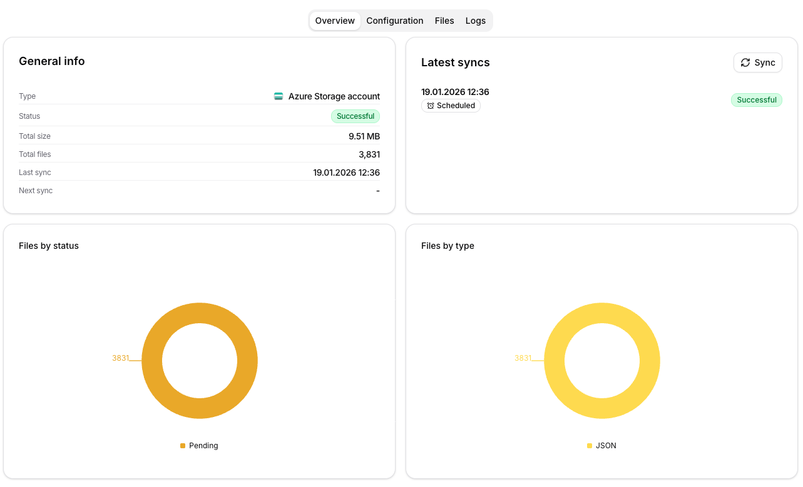Click the Last sync timestamp value
Screen dimensions: 803x487
(346, 172)
